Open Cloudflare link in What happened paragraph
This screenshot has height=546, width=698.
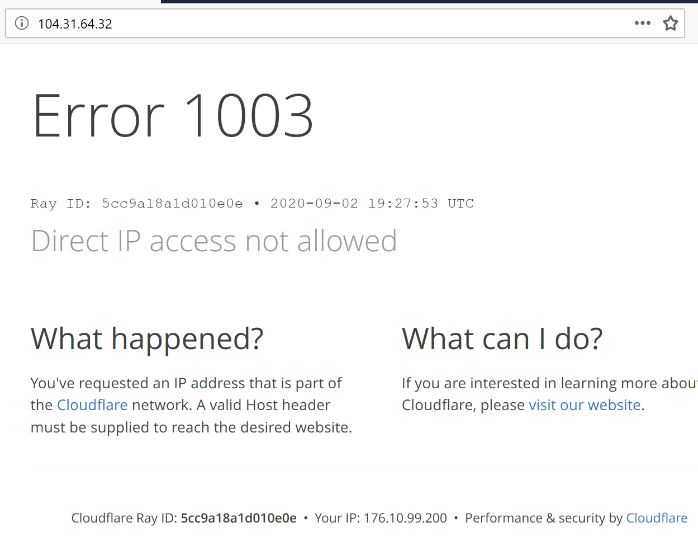(x=92, y=405)
